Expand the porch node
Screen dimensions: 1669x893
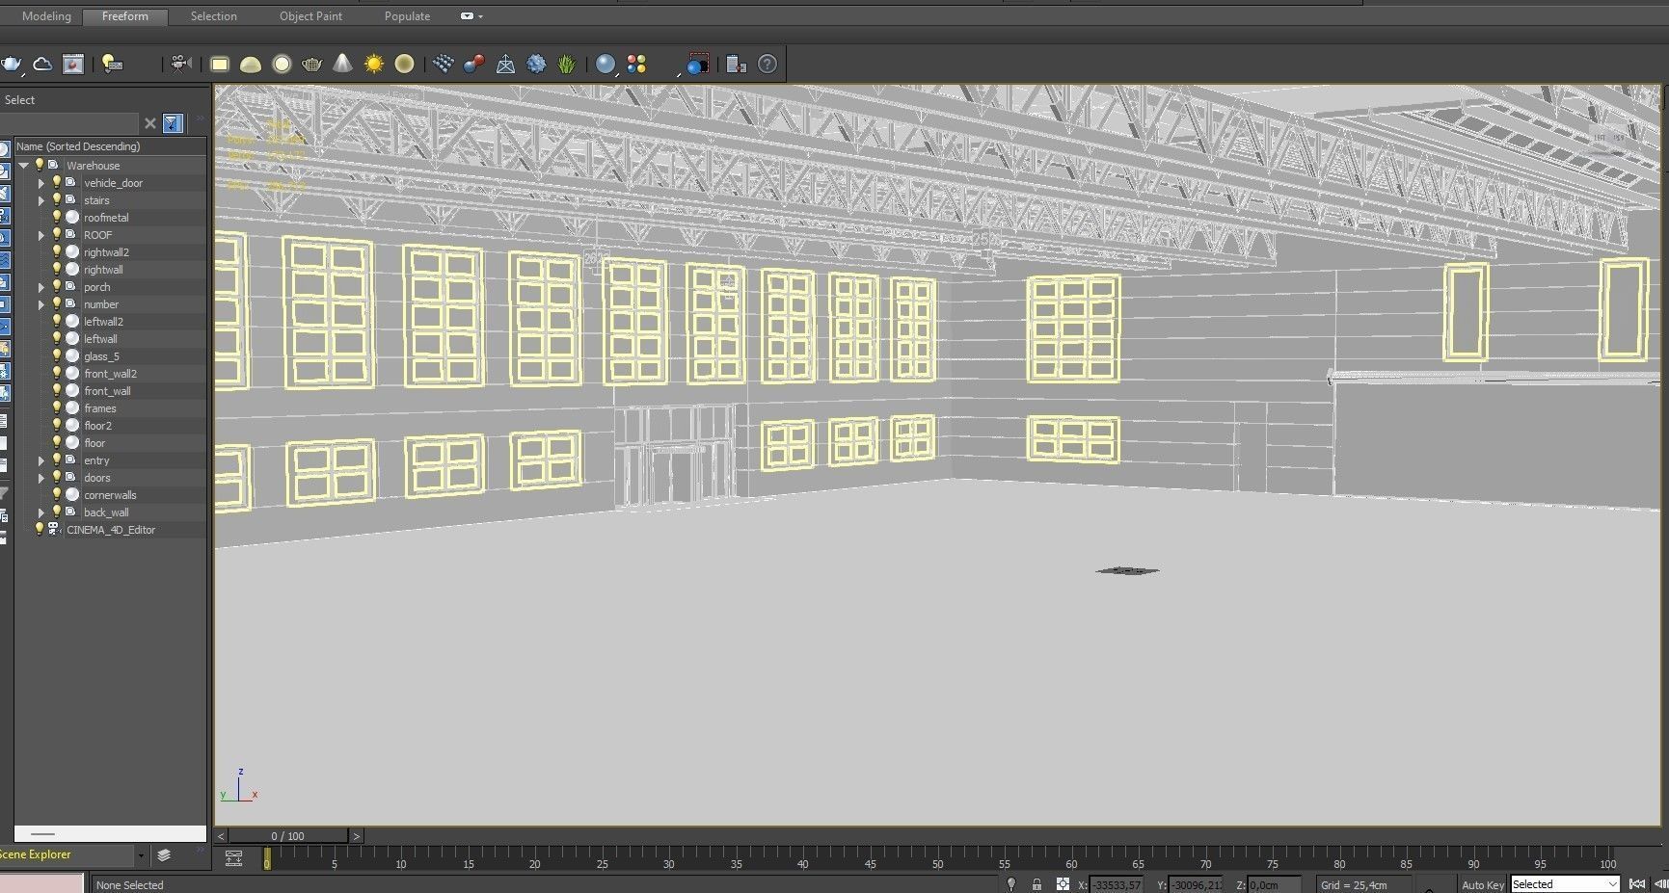coord(41,287)
